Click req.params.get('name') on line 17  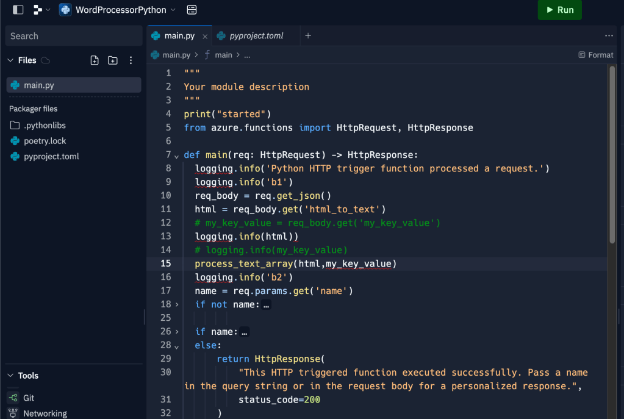point(293,291)
